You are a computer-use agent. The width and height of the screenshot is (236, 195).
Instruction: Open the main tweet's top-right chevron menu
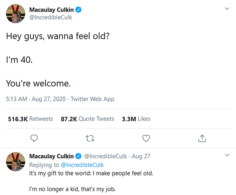coord(227,9)
